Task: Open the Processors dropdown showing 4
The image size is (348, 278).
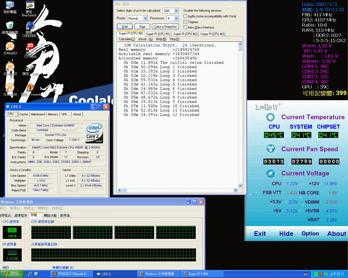Action: 176,18
